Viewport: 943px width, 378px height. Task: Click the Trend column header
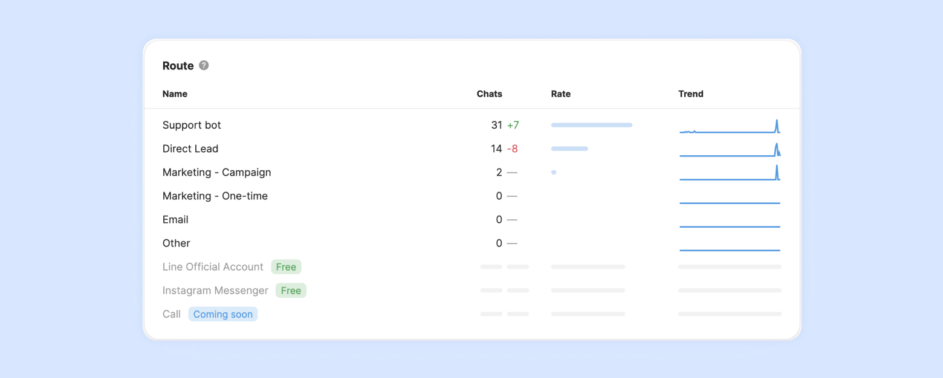(690, 94)
